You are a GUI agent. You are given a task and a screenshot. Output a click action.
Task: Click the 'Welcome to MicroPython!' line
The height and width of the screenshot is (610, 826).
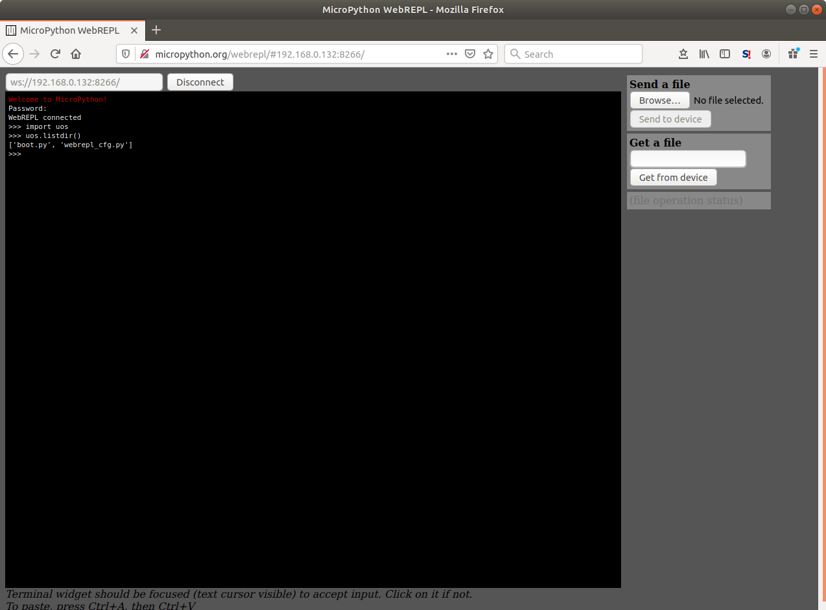58,100
